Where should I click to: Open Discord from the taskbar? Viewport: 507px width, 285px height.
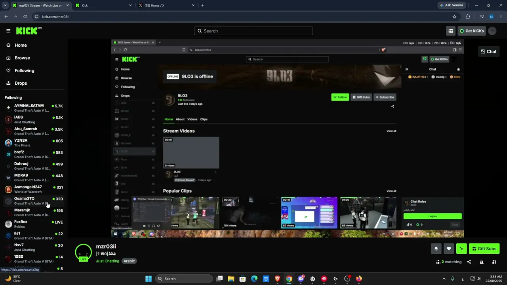(301, 279)
